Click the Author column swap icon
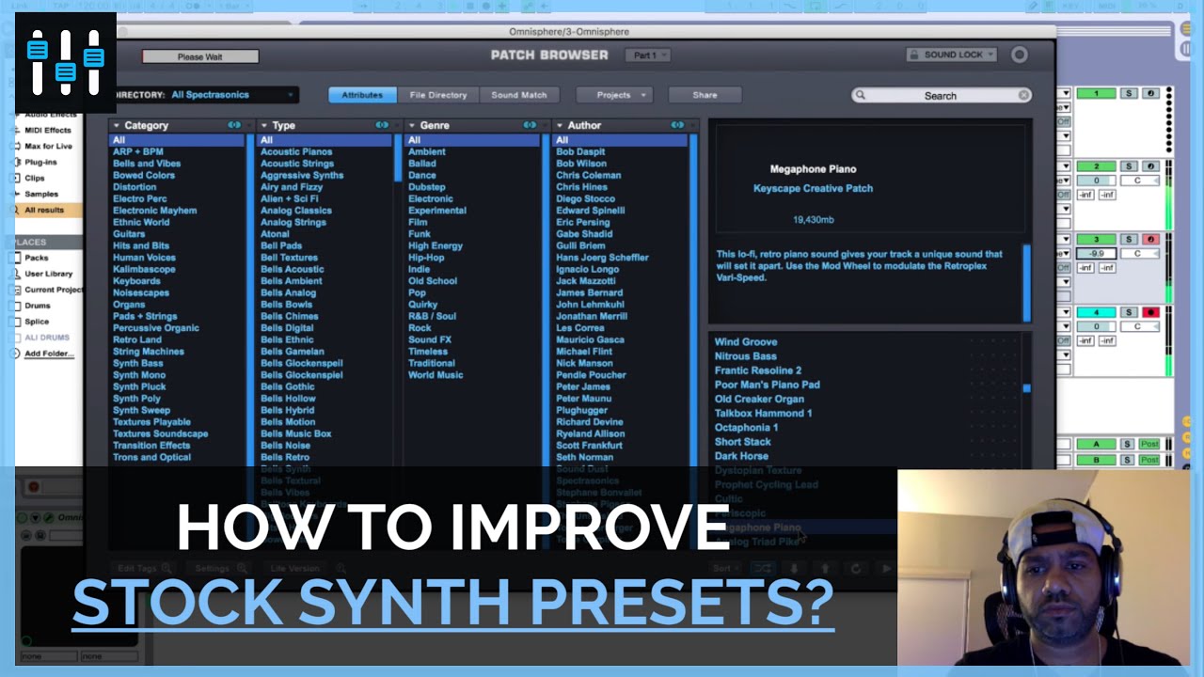Viewport: 1204px width, 677px height. point(677,125)
